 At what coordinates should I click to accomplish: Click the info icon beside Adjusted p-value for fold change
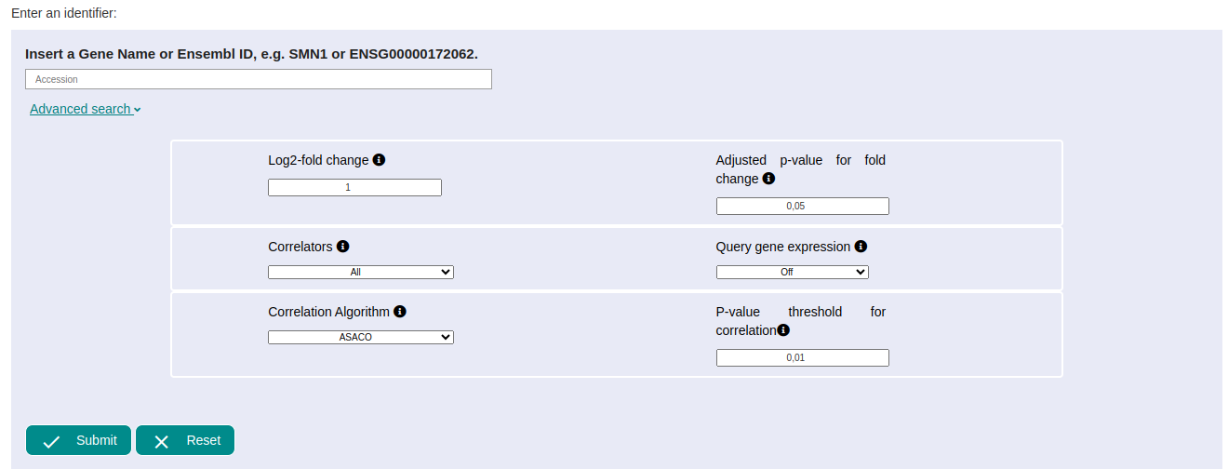click(768, 179)
